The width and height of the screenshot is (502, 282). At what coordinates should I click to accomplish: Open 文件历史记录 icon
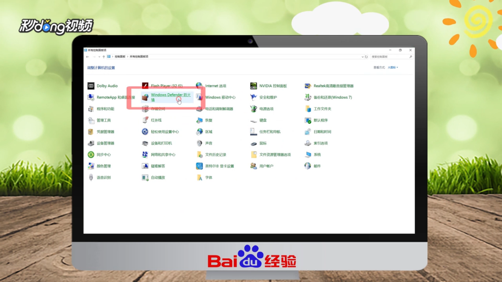pos(199,155)
